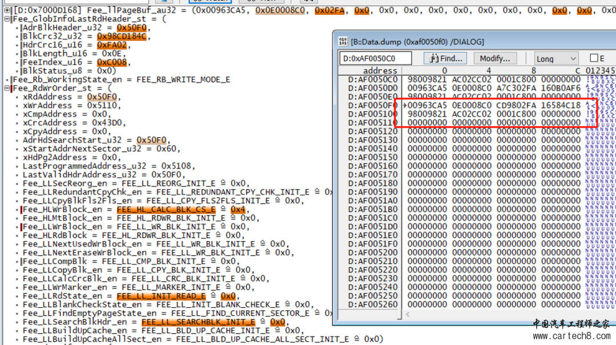Click value 00963CA5 in row D:AF0050F0
Viewport: 616px width, 345px height.
coord(427,105)
